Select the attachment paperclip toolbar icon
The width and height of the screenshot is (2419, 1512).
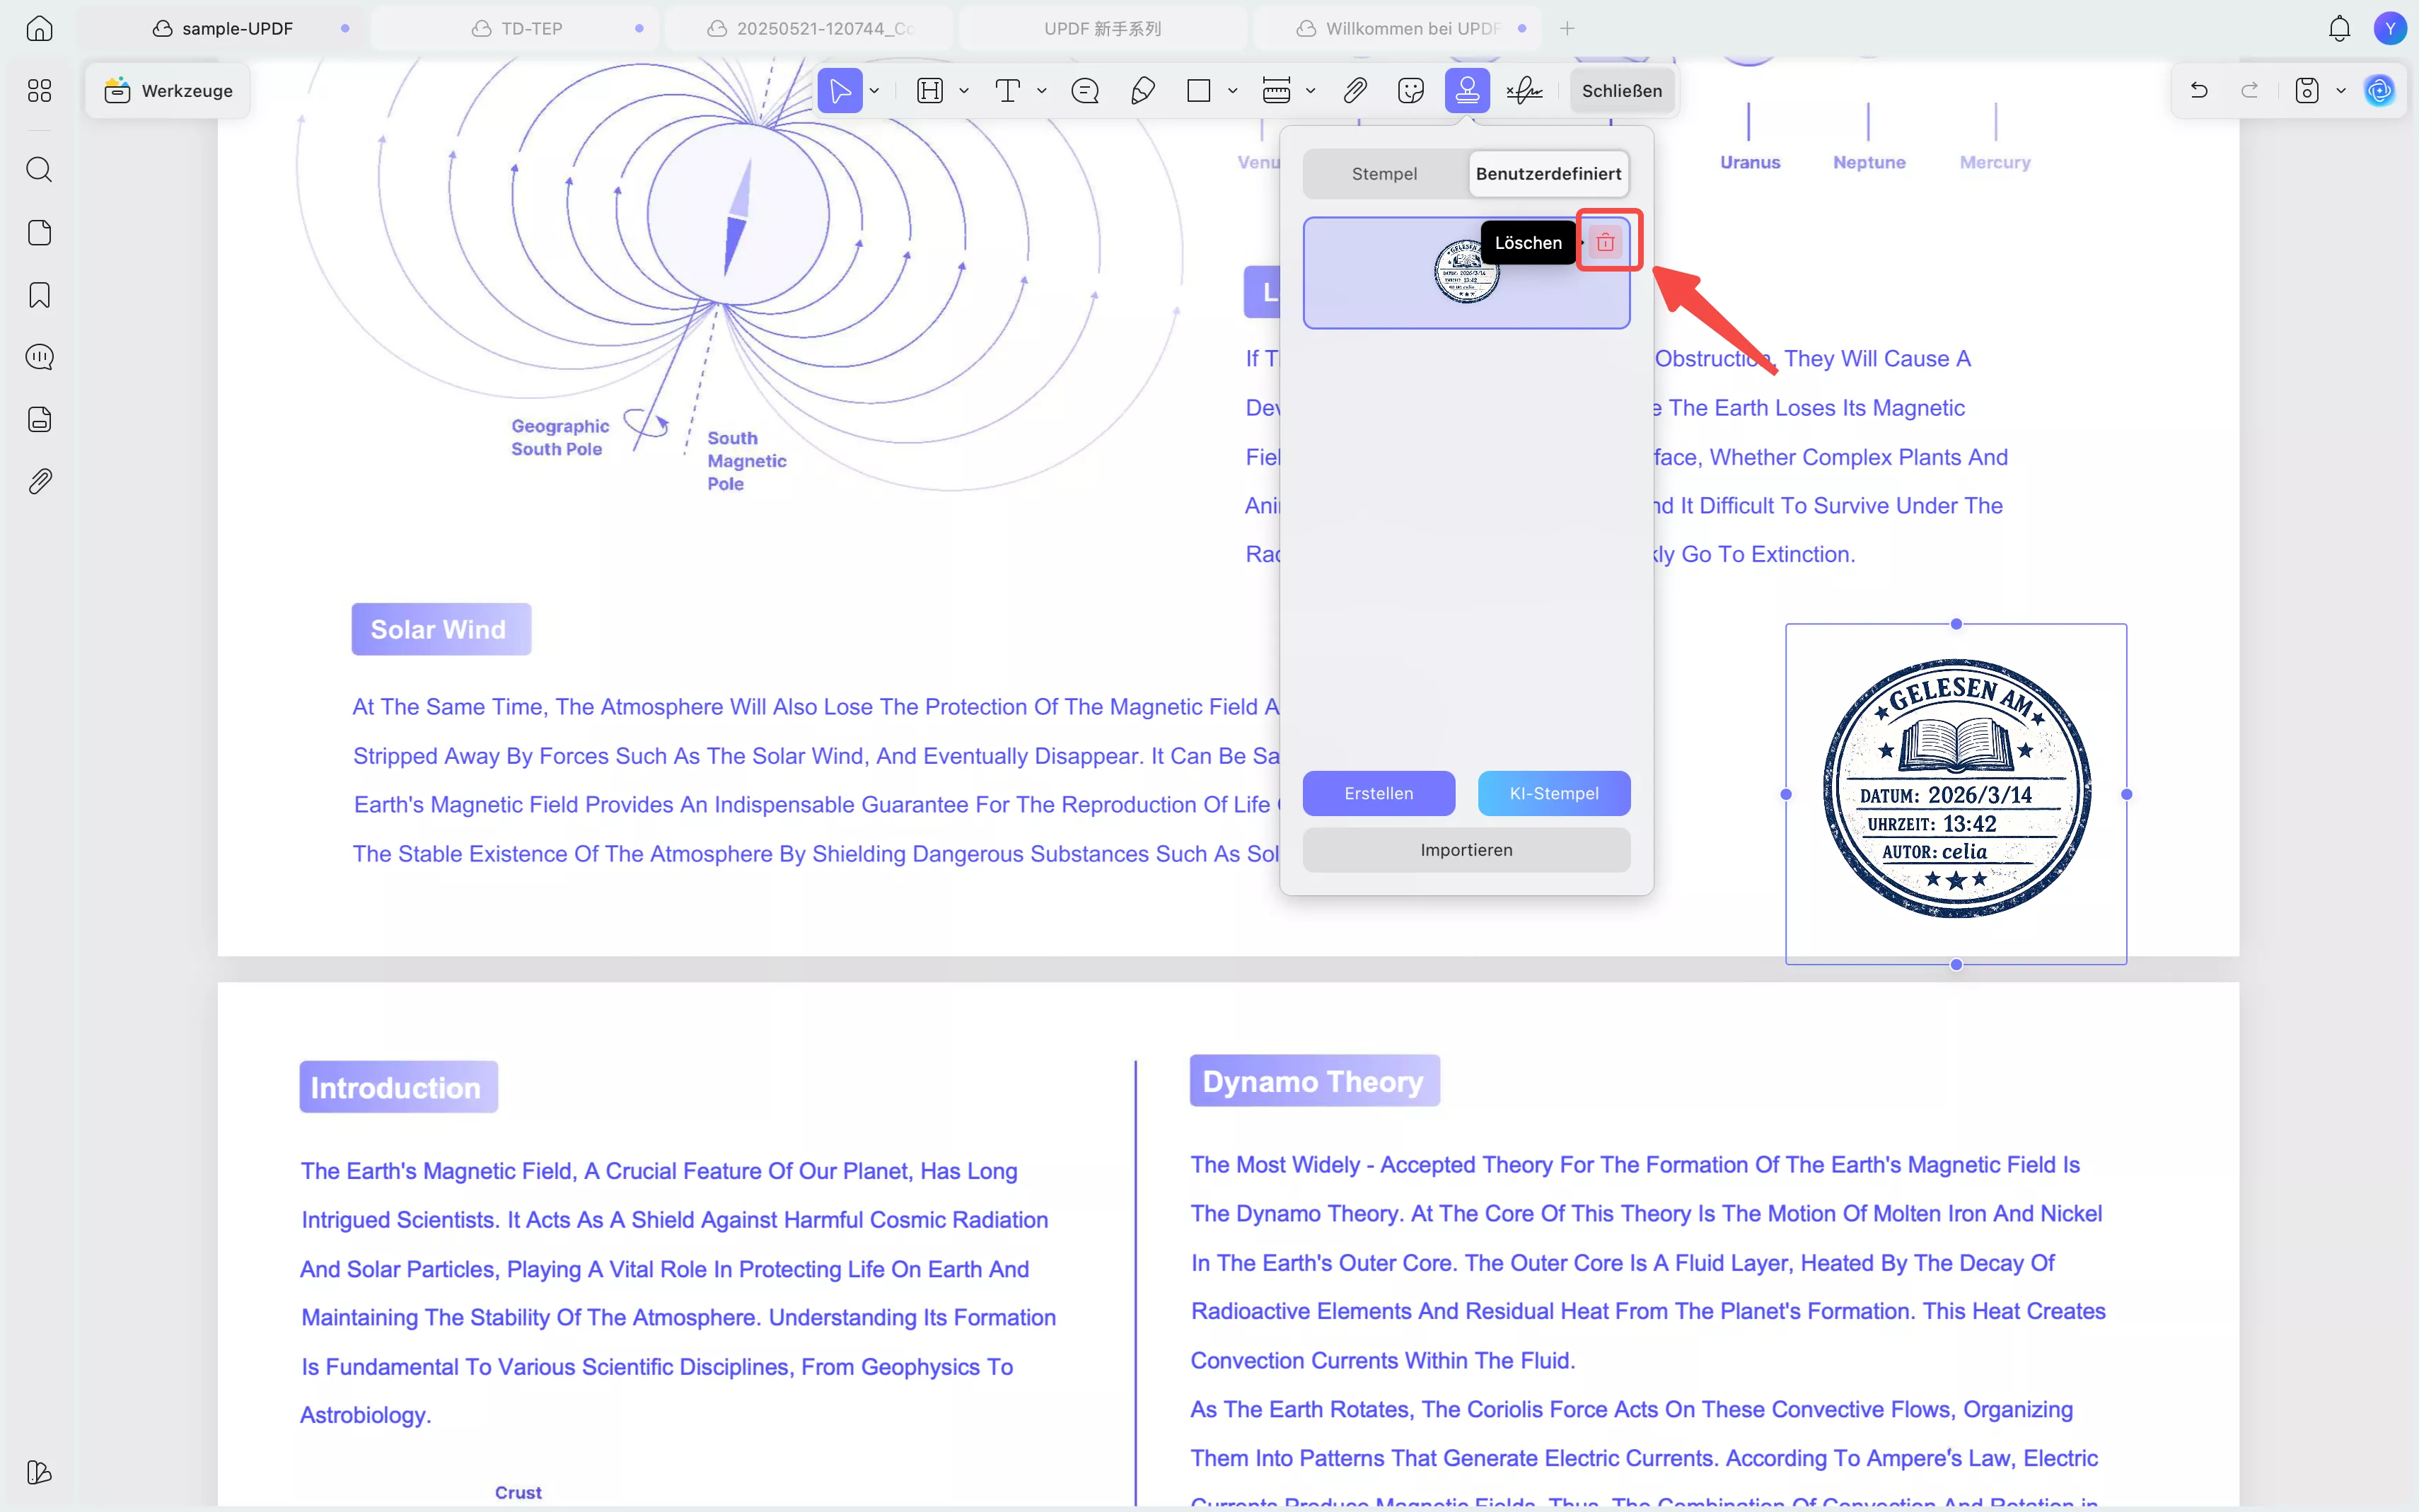(1354, 91)
